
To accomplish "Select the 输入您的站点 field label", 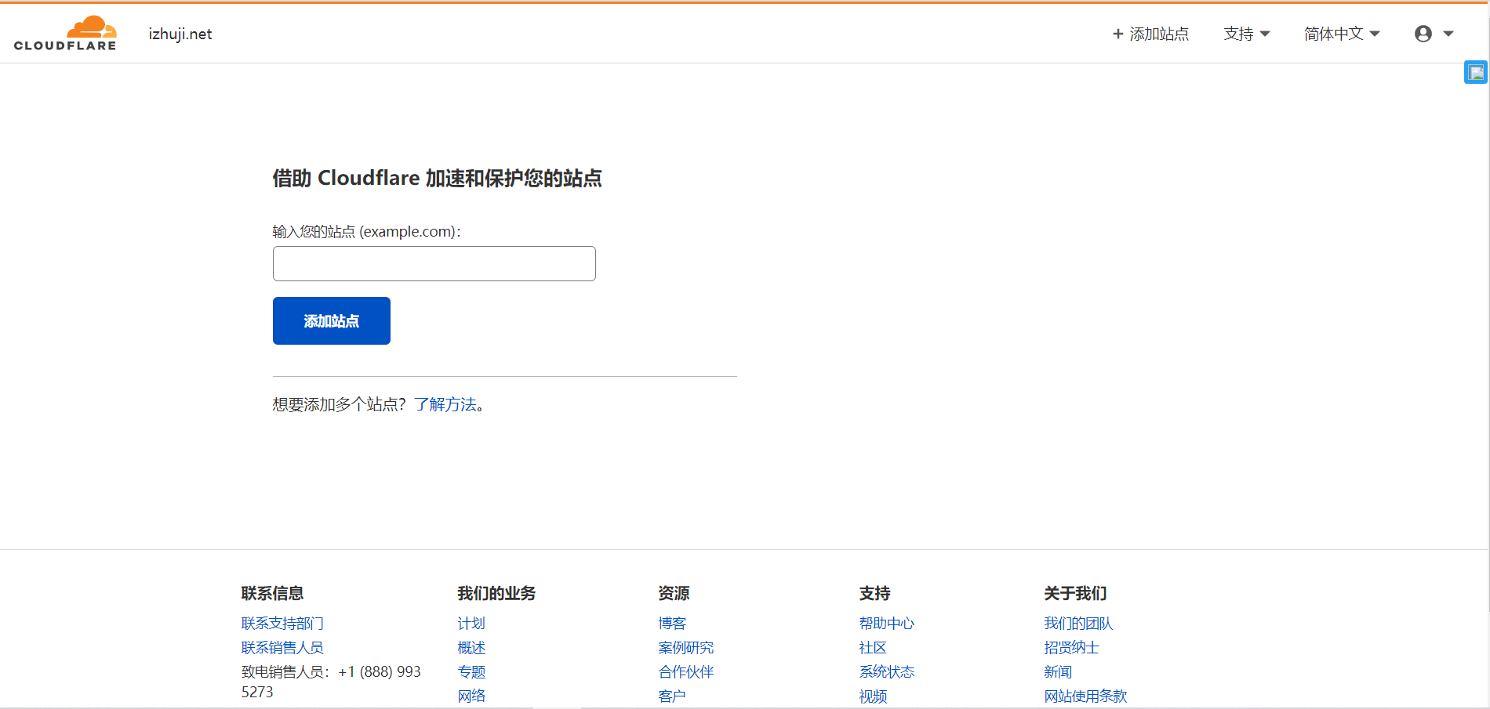I will click(x=366, y=232).
